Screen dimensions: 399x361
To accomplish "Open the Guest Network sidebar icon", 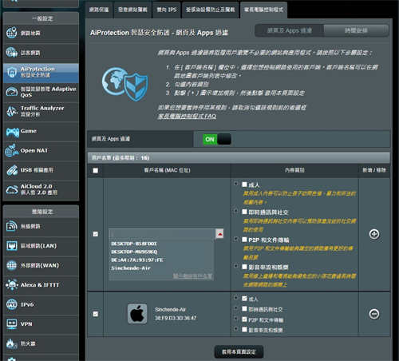I will pyautogui.click(x=11, y=52).
